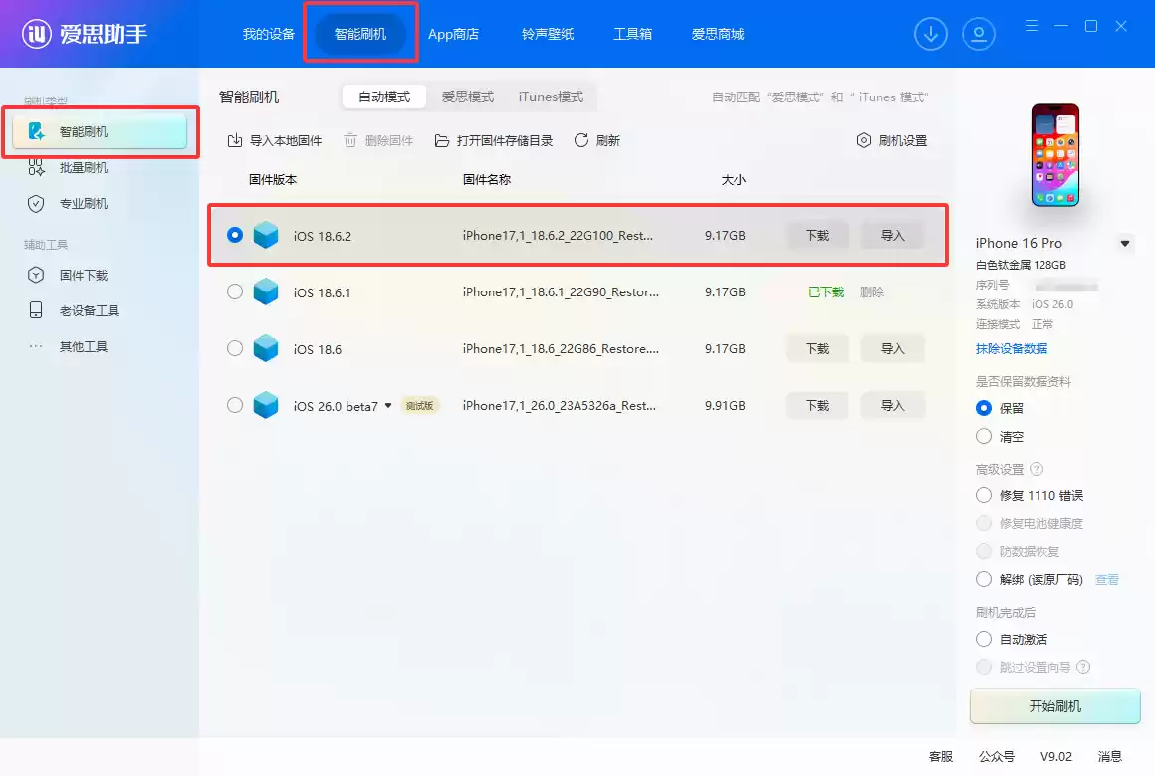1155x776 pixels.
Task: Click the download manager arrow icon
Action: pos(931,34)
